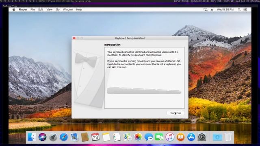The width and height of the screenshot is (260, 146).
Task: Click Continue in Keyboard Setup Assistant
Action: pos(175,113)
